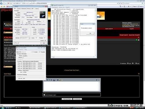Viewport: 145px width, 109px height.
Task: Click inside the quick reply text area
Action: (x=71, y=86)
